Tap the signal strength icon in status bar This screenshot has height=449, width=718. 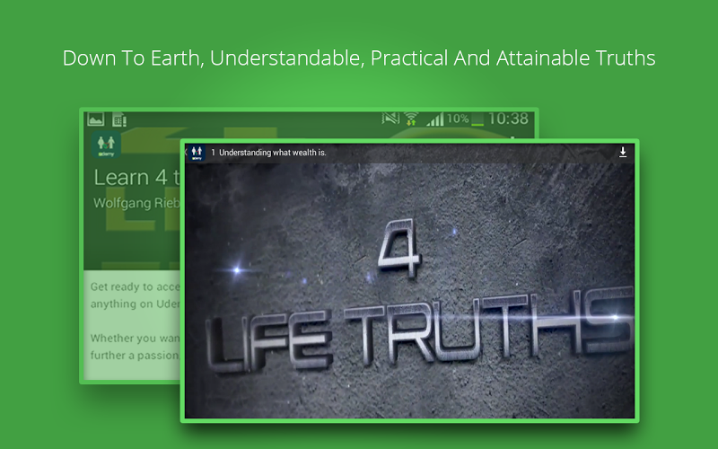(x=434, y=119)
